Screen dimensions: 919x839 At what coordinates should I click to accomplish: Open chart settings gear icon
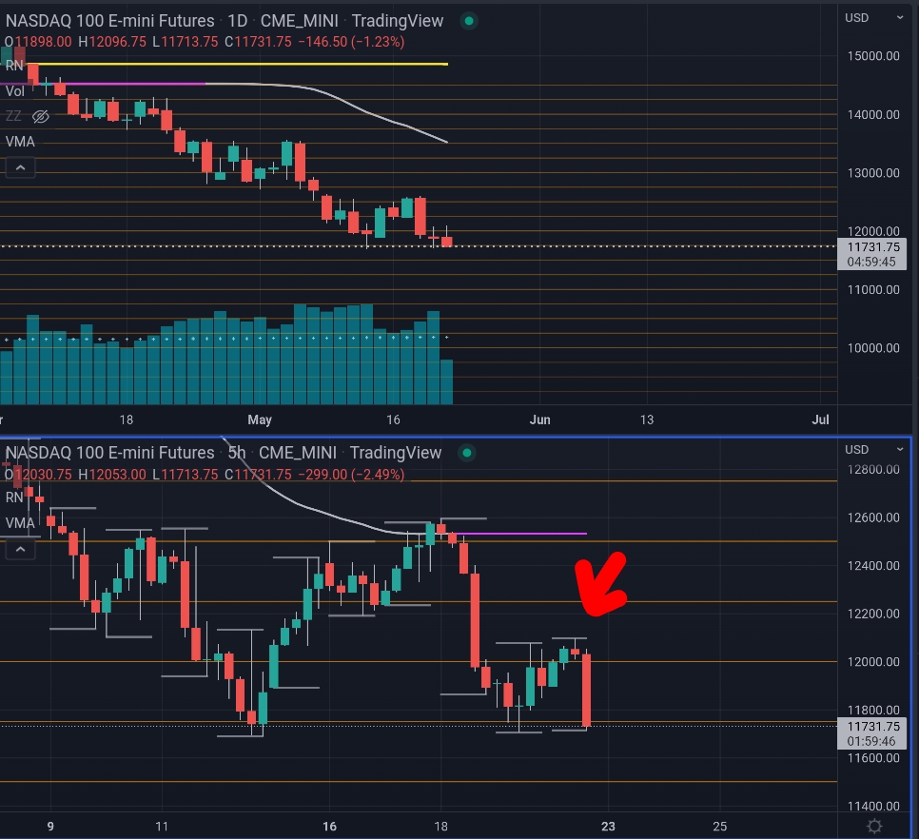pos(874,826)
